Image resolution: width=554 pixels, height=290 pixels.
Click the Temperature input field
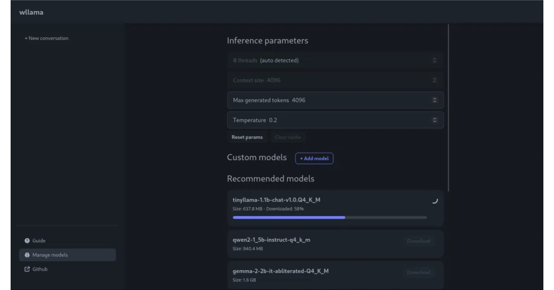[335, 120]
